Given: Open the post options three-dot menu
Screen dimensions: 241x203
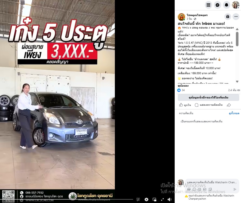Looking at the screenshot, I should [236, 16].
